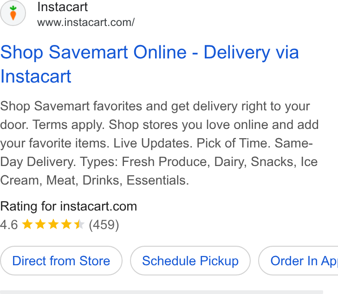Open the www.instacart.com URL
Image resolution: width=338 pixels, height=294 pixels.
coord(86,22)
